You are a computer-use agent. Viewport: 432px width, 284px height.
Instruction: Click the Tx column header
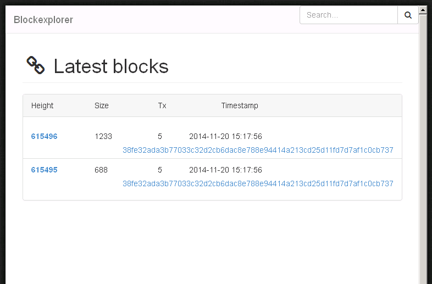click(162, 105)
